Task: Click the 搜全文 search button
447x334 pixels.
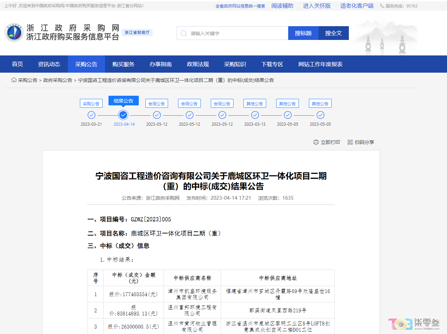Action: click(333, 33)
